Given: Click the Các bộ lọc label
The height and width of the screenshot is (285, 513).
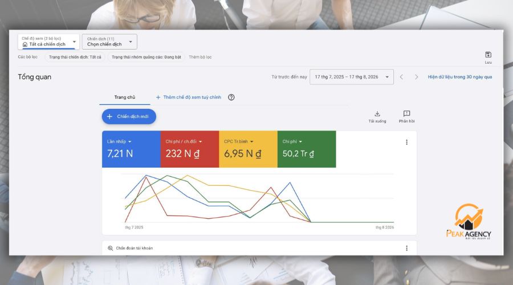Looking at the screenshot, I should coord(28,57).
